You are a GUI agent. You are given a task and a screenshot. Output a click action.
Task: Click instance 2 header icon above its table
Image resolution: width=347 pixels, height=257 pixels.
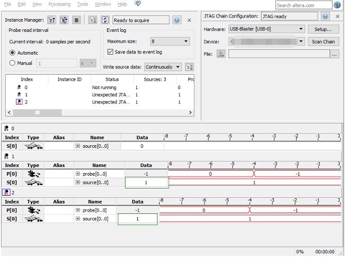6,192
